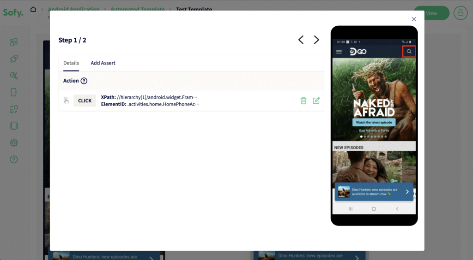This screenshot has height=260, width=473.
Task: Go to home via breadcrumb house icon
Action: pyautogui.click(x=33, y=9)
